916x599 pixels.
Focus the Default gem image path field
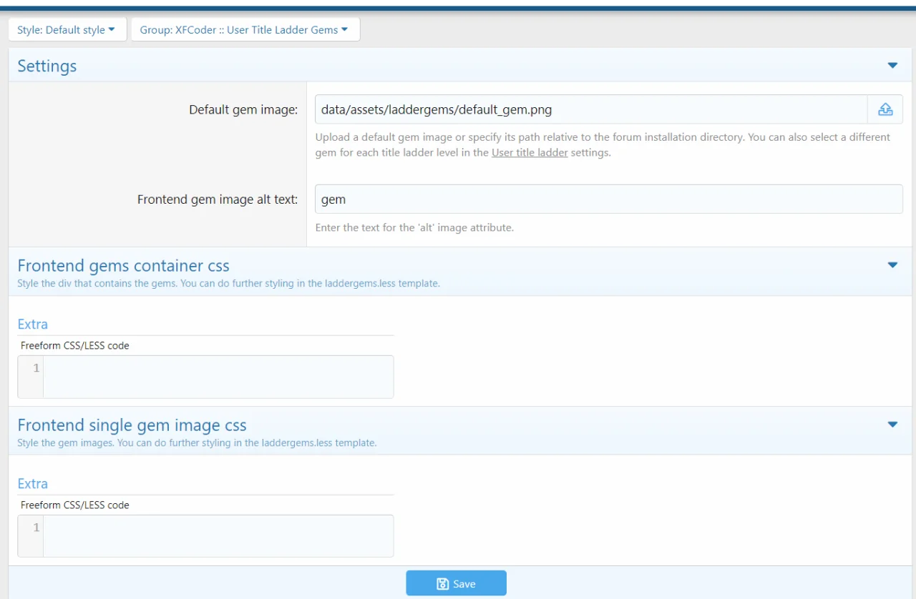pos(590,110)
